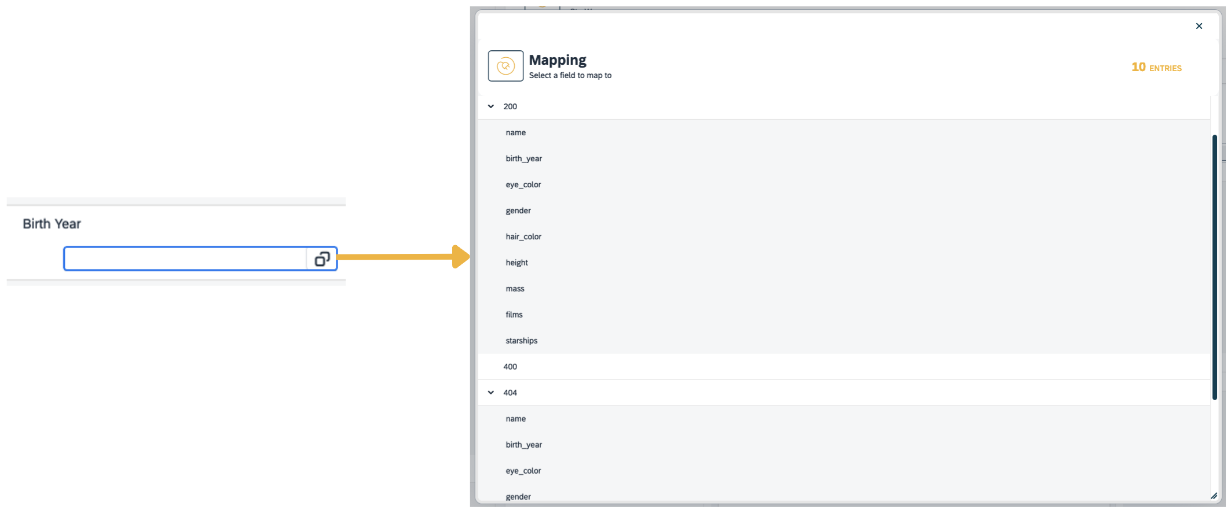Select the starships field
Image resolution: width=1231 pixels, height=517 pixels.
pos(521,341)
